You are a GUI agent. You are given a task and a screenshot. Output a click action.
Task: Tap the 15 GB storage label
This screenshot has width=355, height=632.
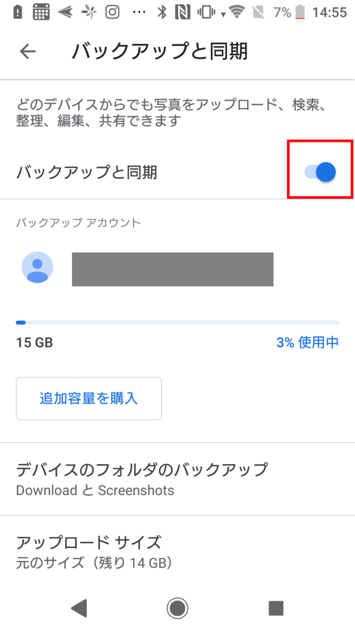click(x=35, y=343)
